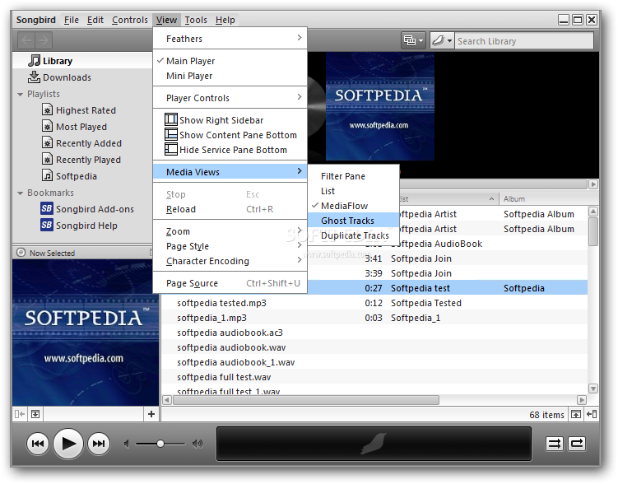This screenshot has height=484, width=618.
Task: Click the Now Selected pane icon
Action: [21, 253]
